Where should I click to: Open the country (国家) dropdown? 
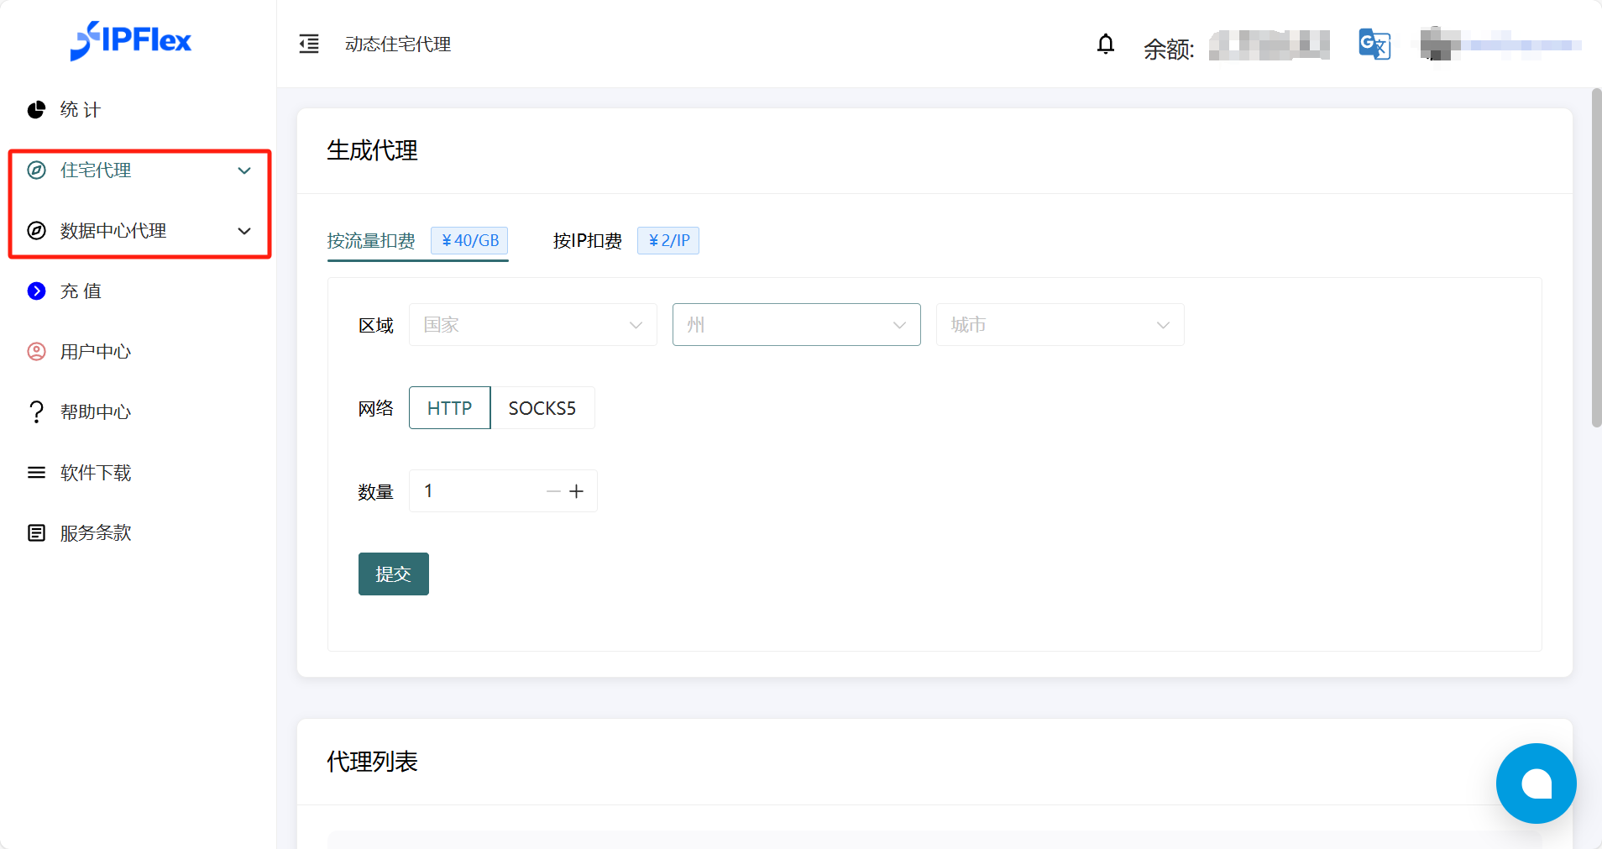[532, 325]
